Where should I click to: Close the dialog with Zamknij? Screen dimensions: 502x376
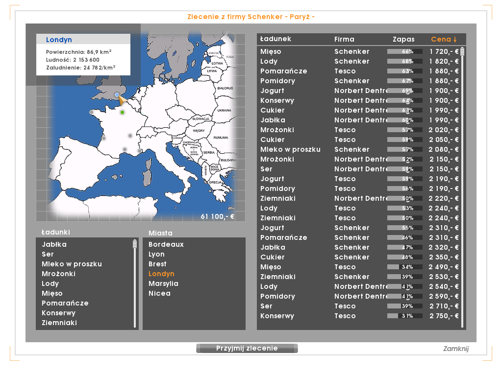456,349
